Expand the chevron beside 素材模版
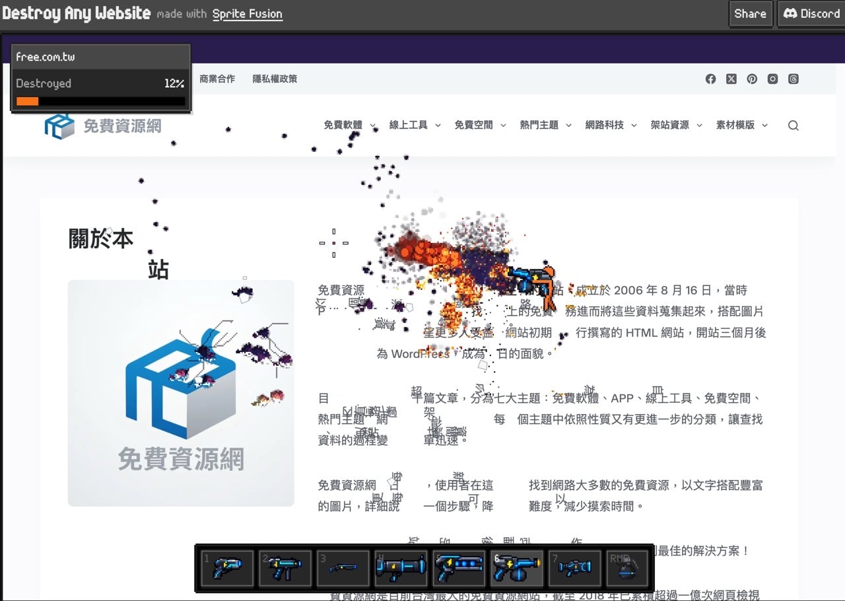845x601 pixels. (765, 125)
